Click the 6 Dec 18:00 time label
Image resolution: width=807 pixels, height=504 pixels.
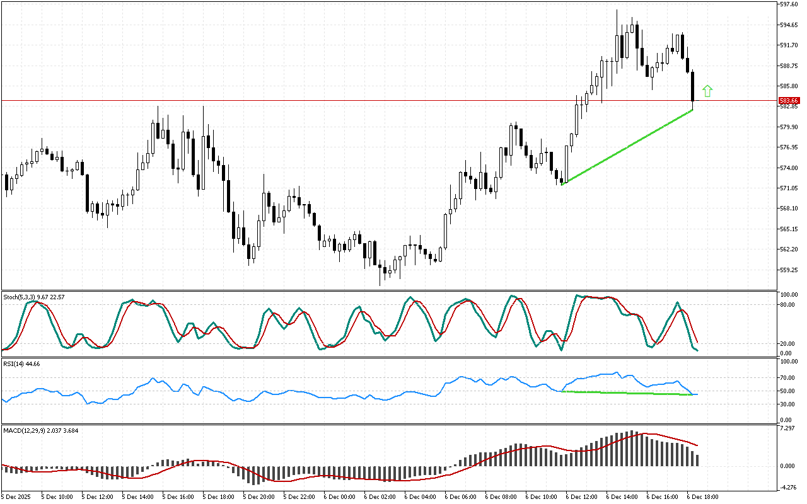702,496
